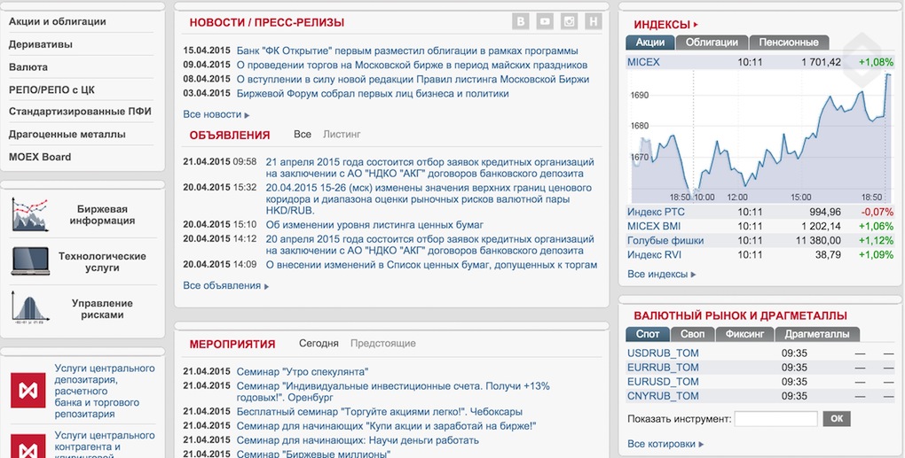The height and width of the screenshot is (458, 905).
Task: Filter announcements by Листинг
Action: coord(342,135)
